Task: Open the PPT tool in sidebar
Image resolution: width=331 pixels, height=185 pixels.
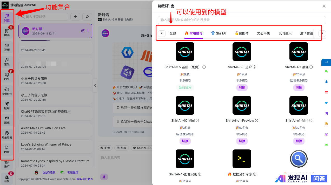Action: pyautogui.click(x=7, y=76)
